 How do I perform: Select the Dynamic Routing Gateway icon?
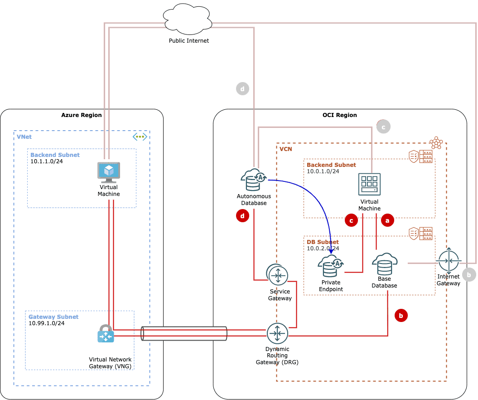point(277,333)
